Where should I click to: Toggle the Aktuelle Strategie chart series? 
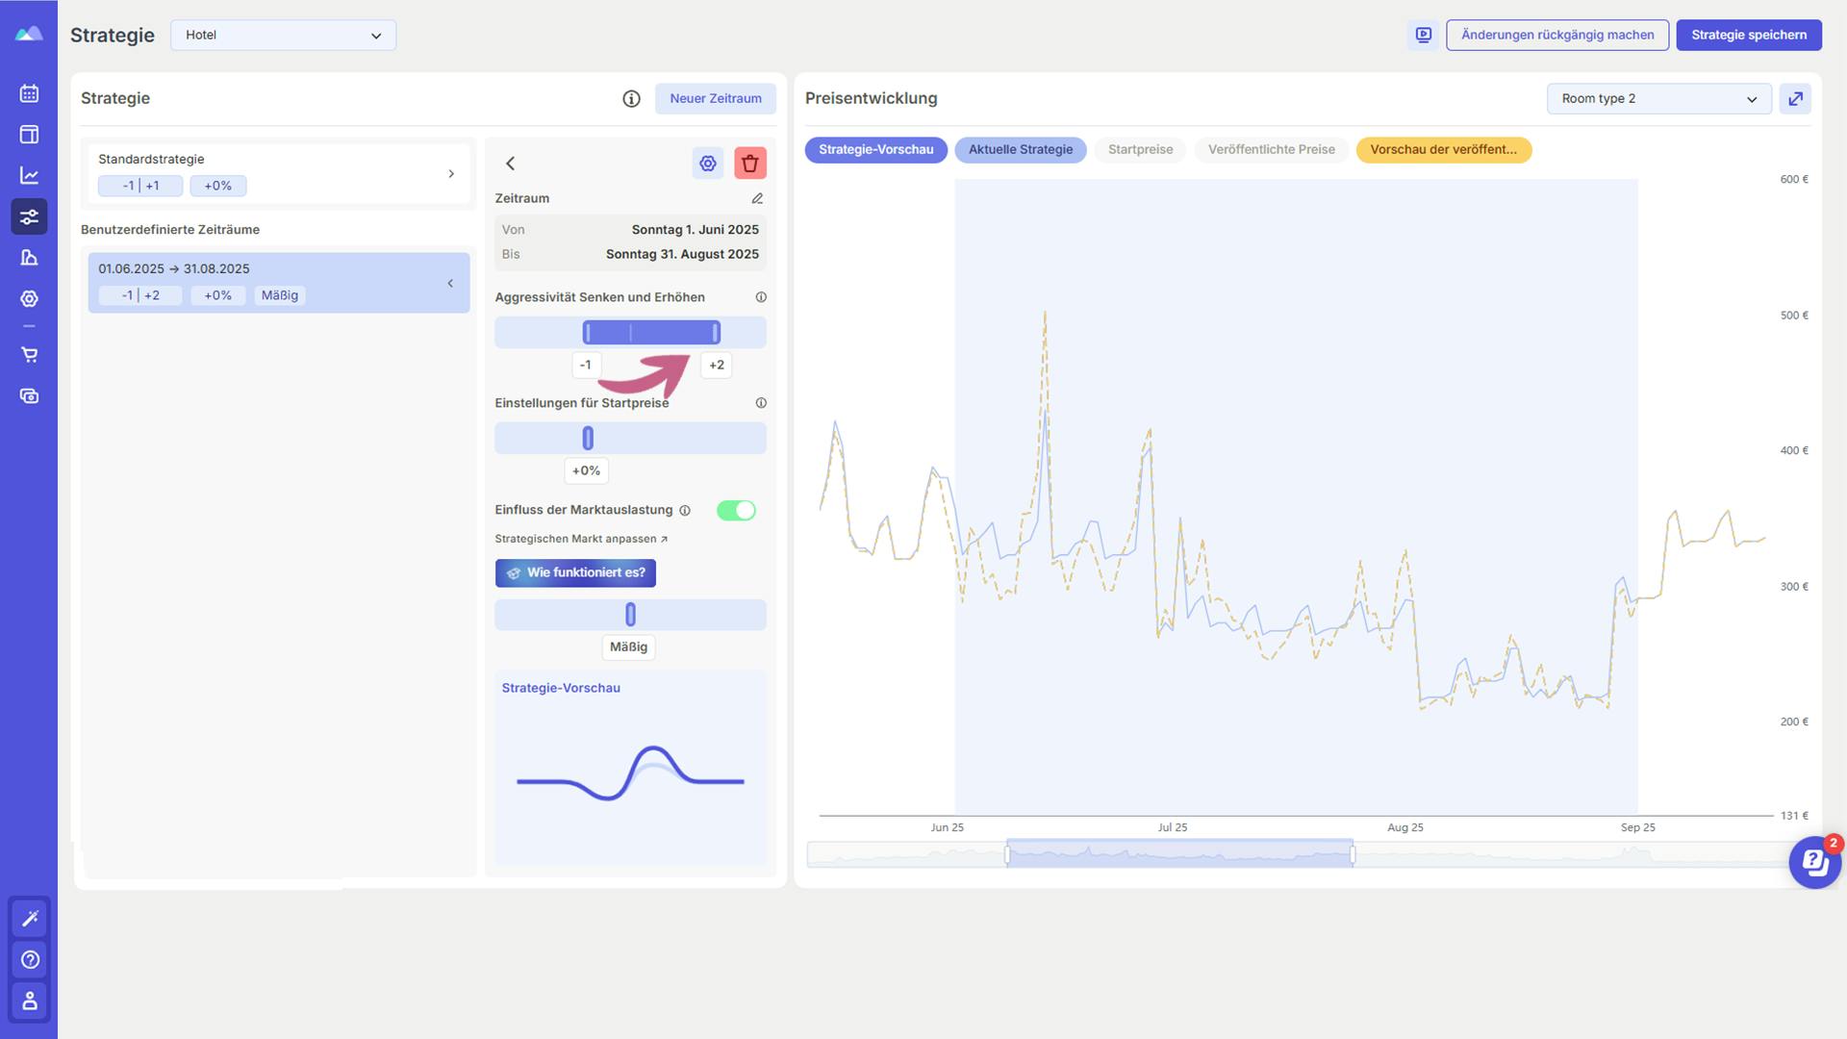point(1021,150)
